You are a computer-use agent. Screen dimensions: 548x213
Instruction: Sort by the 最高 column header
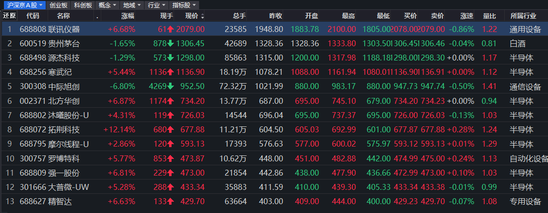(x=348, y=16)
